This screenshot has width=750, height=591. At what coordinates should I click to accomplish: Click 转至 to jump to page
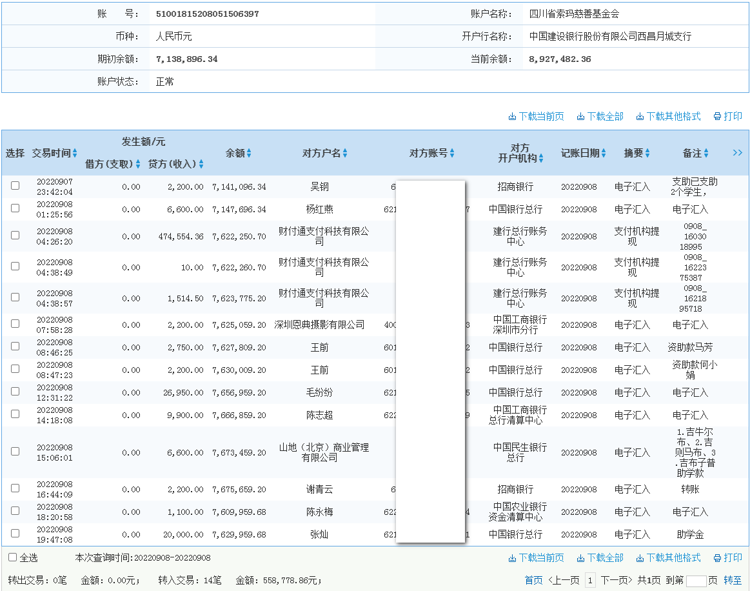tap(733, 581)
